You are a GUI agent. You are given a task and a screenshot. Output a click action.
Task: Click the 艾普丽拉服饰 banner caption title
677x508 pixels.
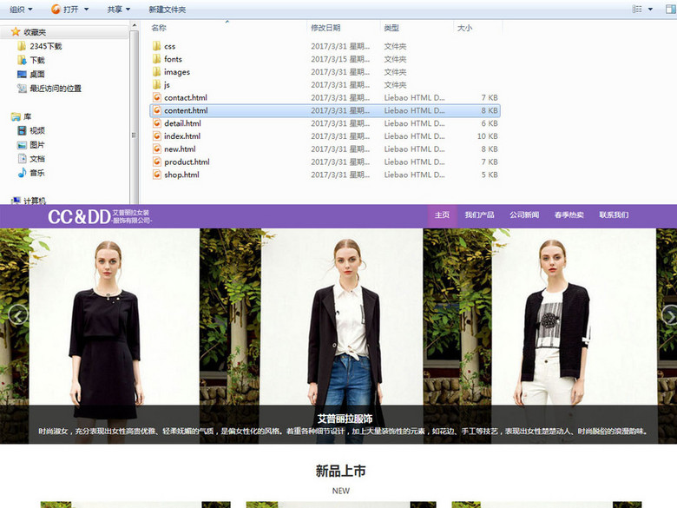click(345, 419)
